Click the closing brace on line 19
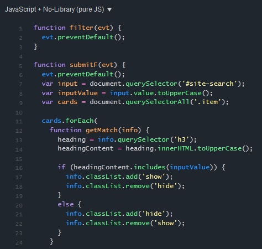 coord(60,195)
